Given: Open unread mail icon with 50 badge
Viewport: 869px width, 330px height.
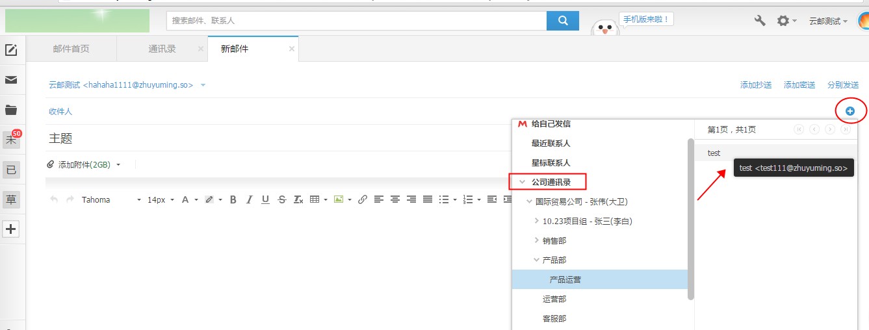Looking at the screenshot, I should coord(12,139).
